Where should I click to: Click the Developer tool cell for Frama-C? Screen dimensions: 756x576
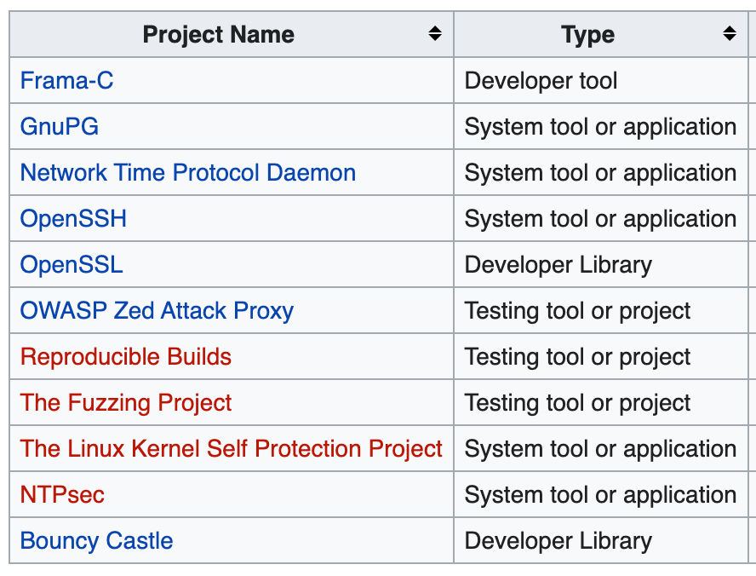pos(601,80)
